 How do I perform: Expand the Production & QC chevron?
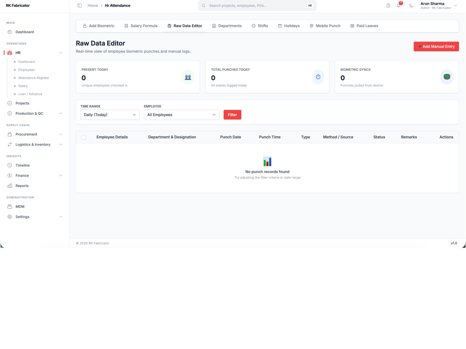coord(61,114)
